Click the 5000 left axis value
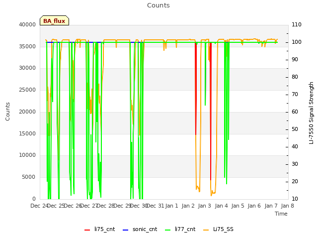Image resolution: width=318 pixels, height=239 pixels. [x=29, y=177]
